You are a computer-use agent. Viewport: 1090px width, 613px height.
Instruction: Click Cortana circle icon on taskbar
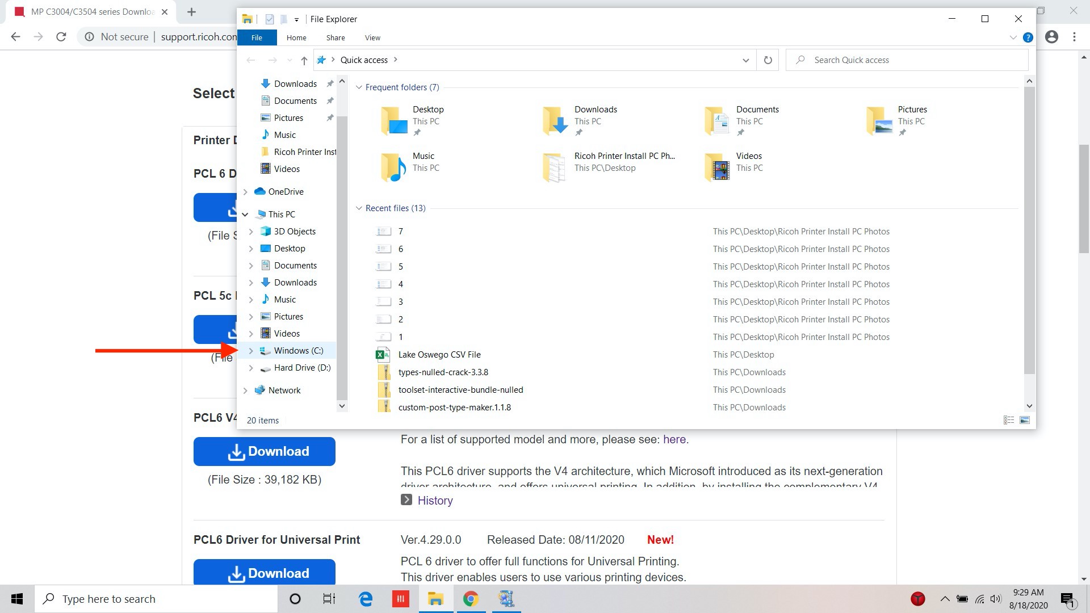[x=295, y=599]
